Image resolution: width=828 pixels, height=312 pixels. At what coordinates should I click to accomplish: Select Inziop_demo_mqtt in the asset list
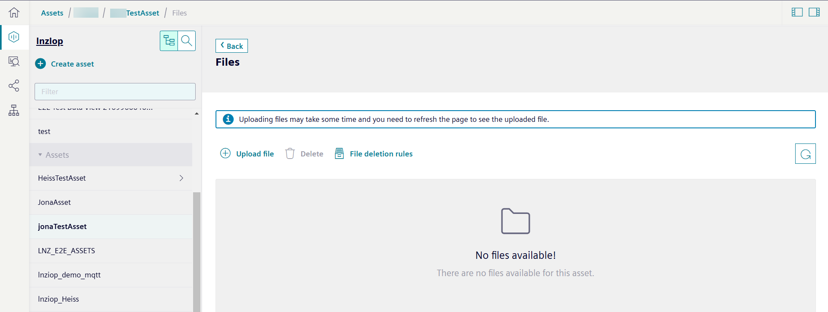[x=111, y=275]
